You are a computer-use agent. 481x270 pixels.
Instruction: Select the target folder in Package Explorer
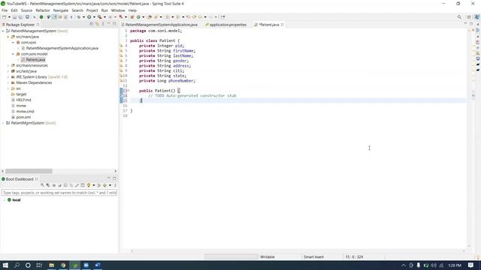(x=21, y=94)
